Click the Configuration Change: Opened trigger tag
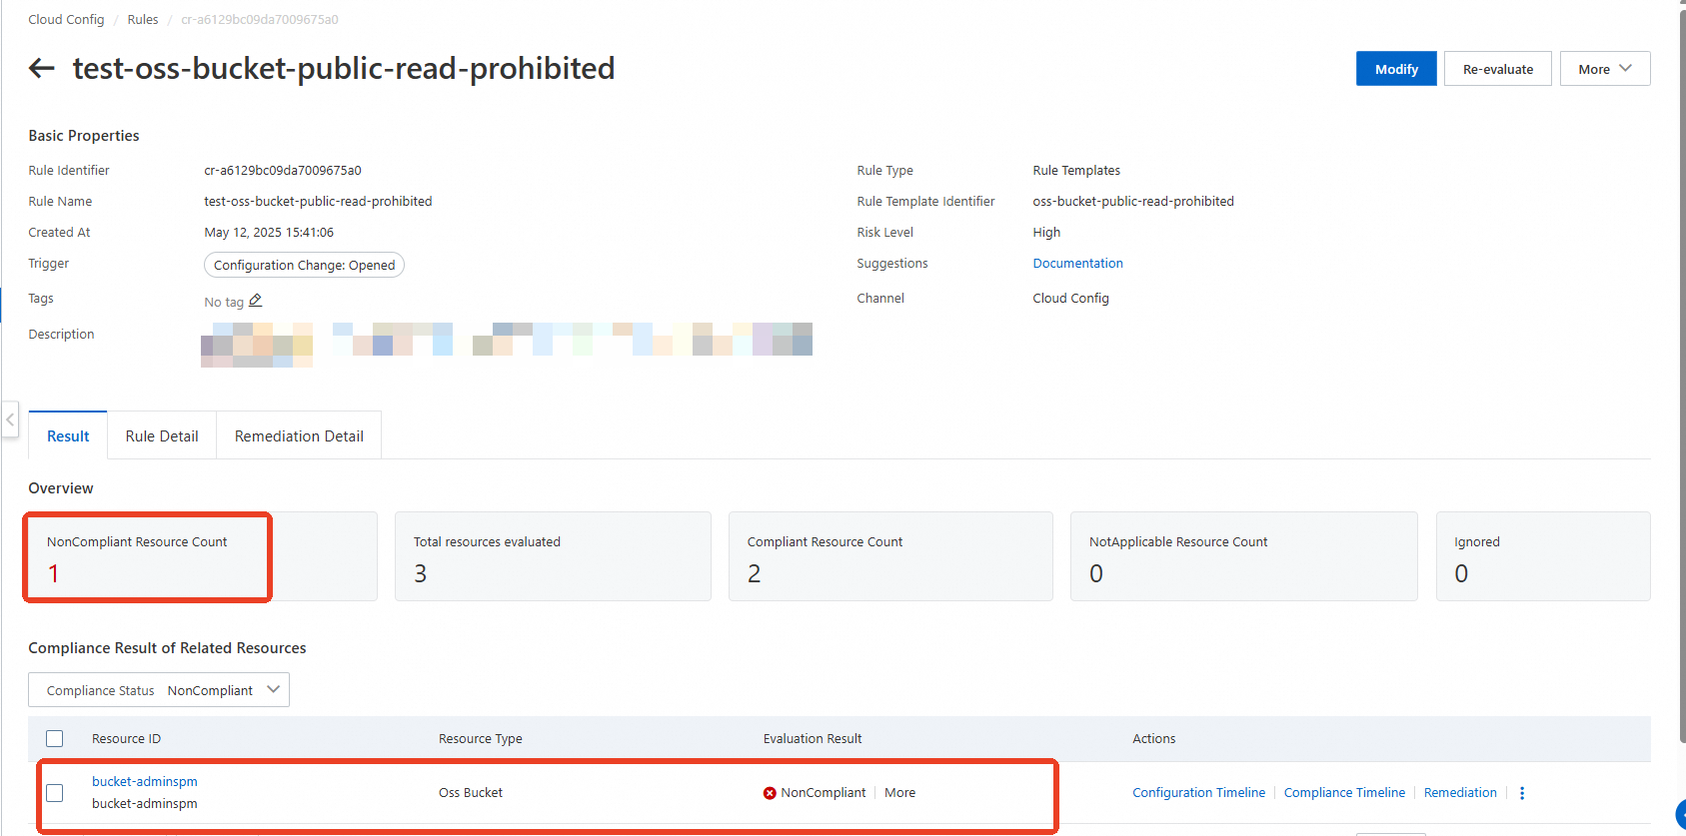1686x836 pixels. tap(304, 265)
